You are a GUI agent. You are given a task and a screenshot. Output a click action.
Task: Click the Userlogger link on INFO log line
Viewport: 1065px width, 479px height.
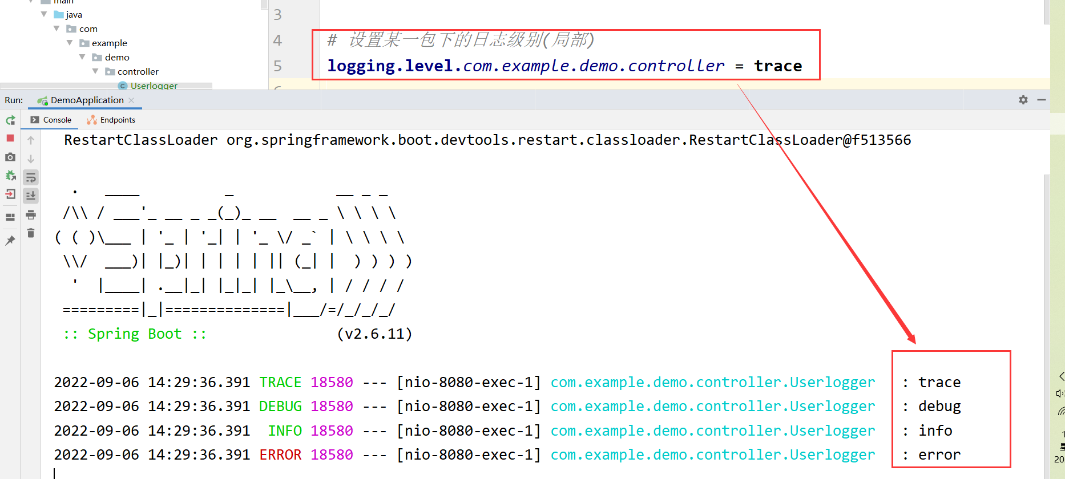point(713,431)
